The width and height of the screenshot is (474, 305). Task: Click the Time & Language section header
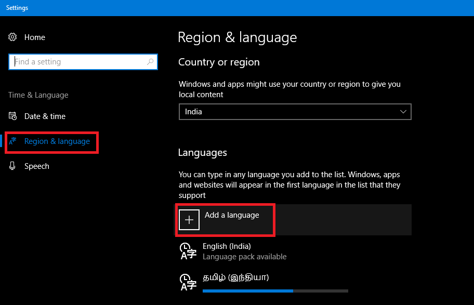tap(38, 95)
